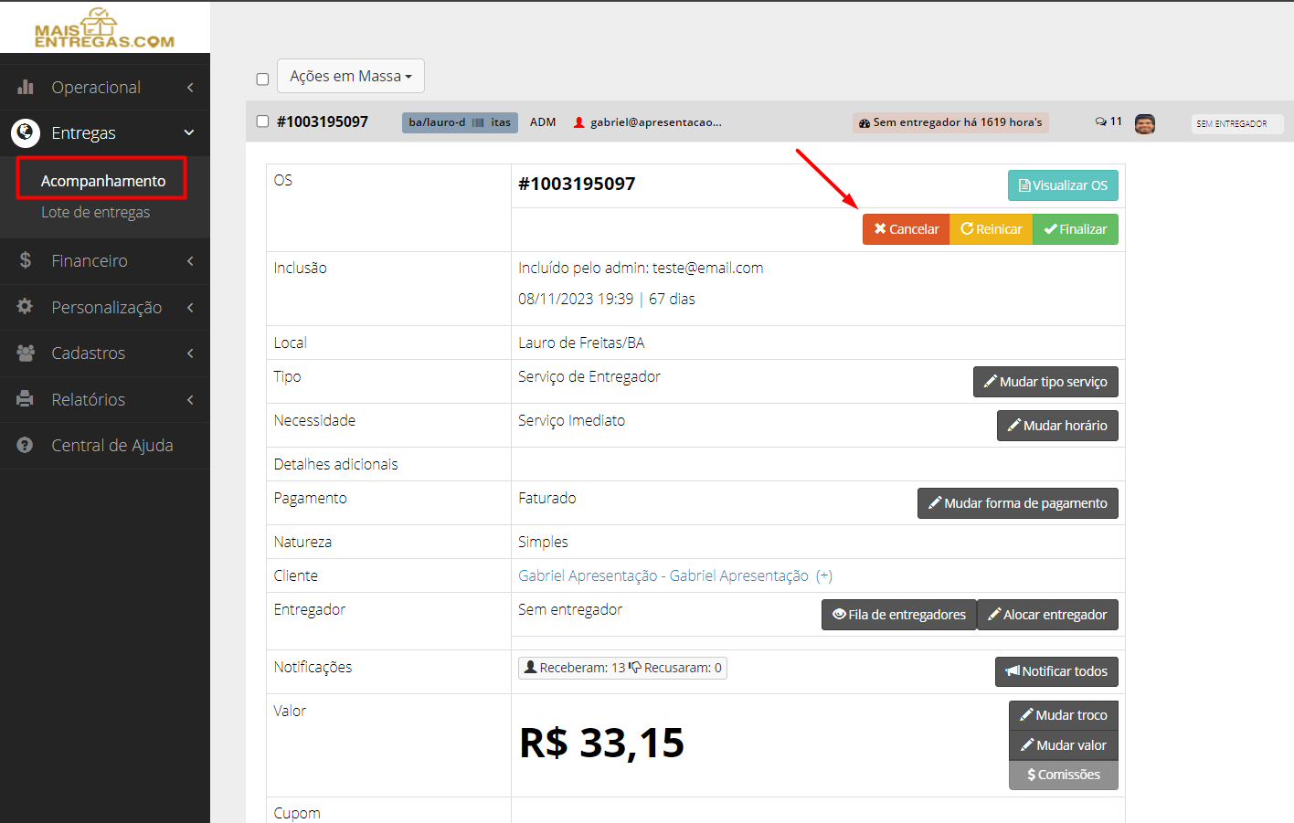Open the Ações em Massa dropdown
Screen dimensions: 1294x823
351,76
